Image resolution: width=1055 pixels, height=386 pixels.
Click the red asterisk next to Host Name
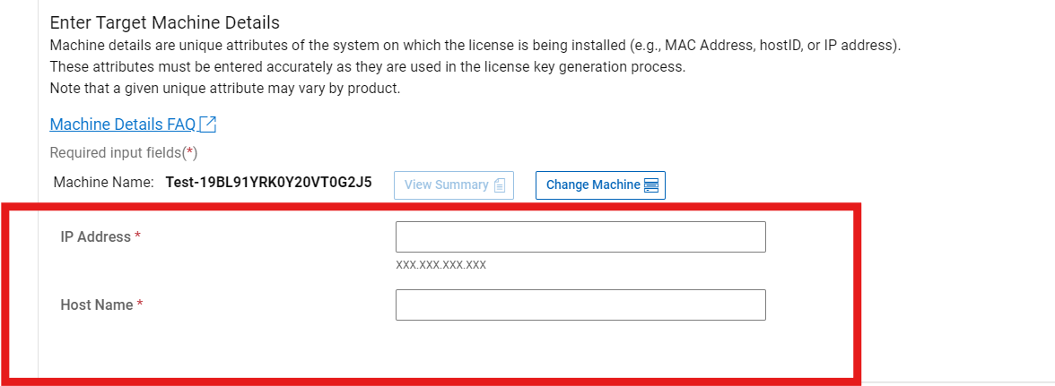tap(140, 305)
